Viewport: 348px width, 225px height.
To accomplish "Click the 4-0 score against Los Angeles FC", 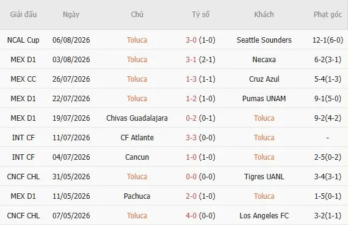I will (191, 216).
